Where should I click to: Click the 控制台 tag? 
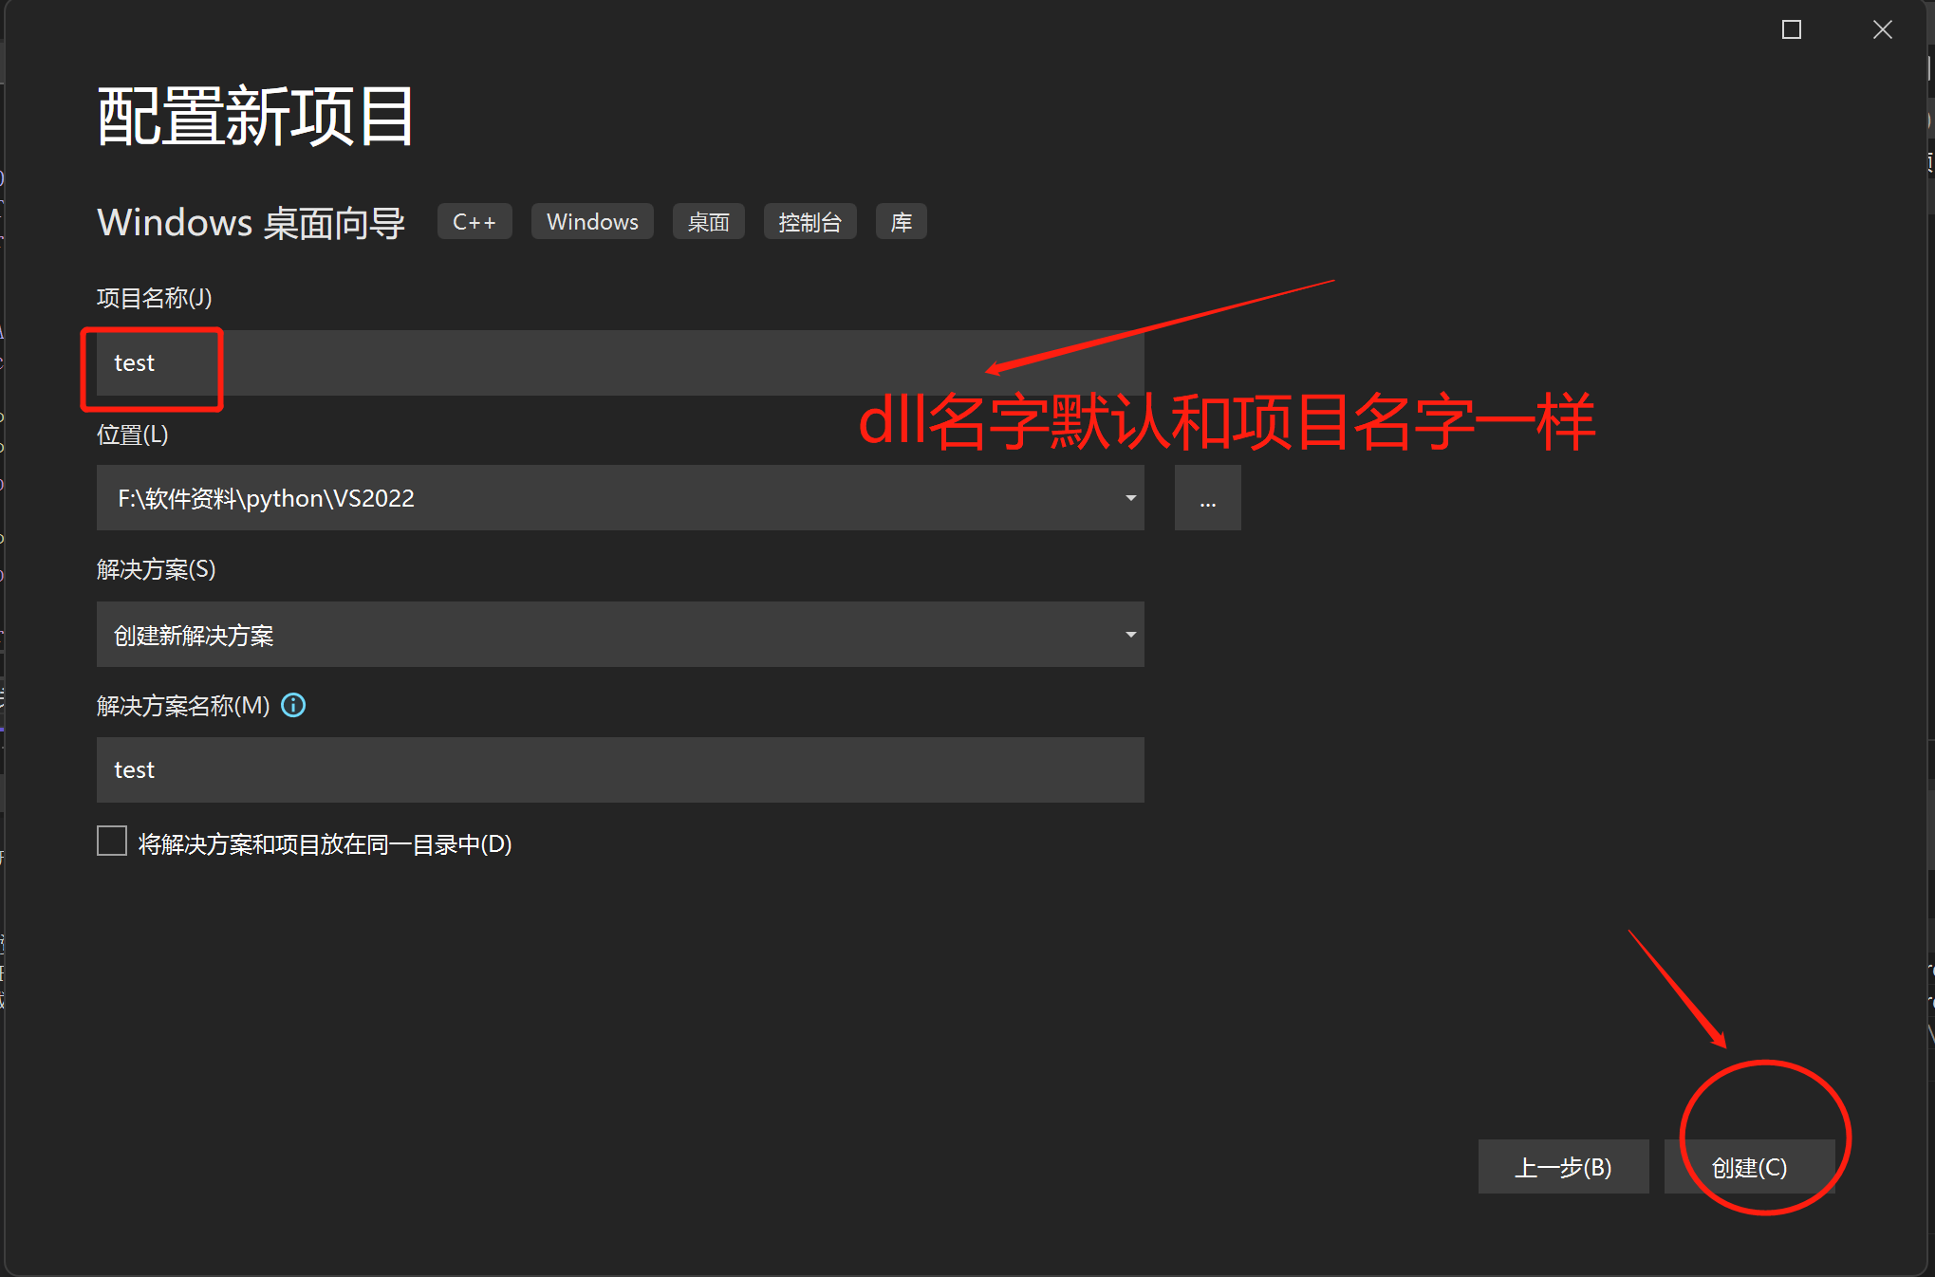(x=809, y=221)
